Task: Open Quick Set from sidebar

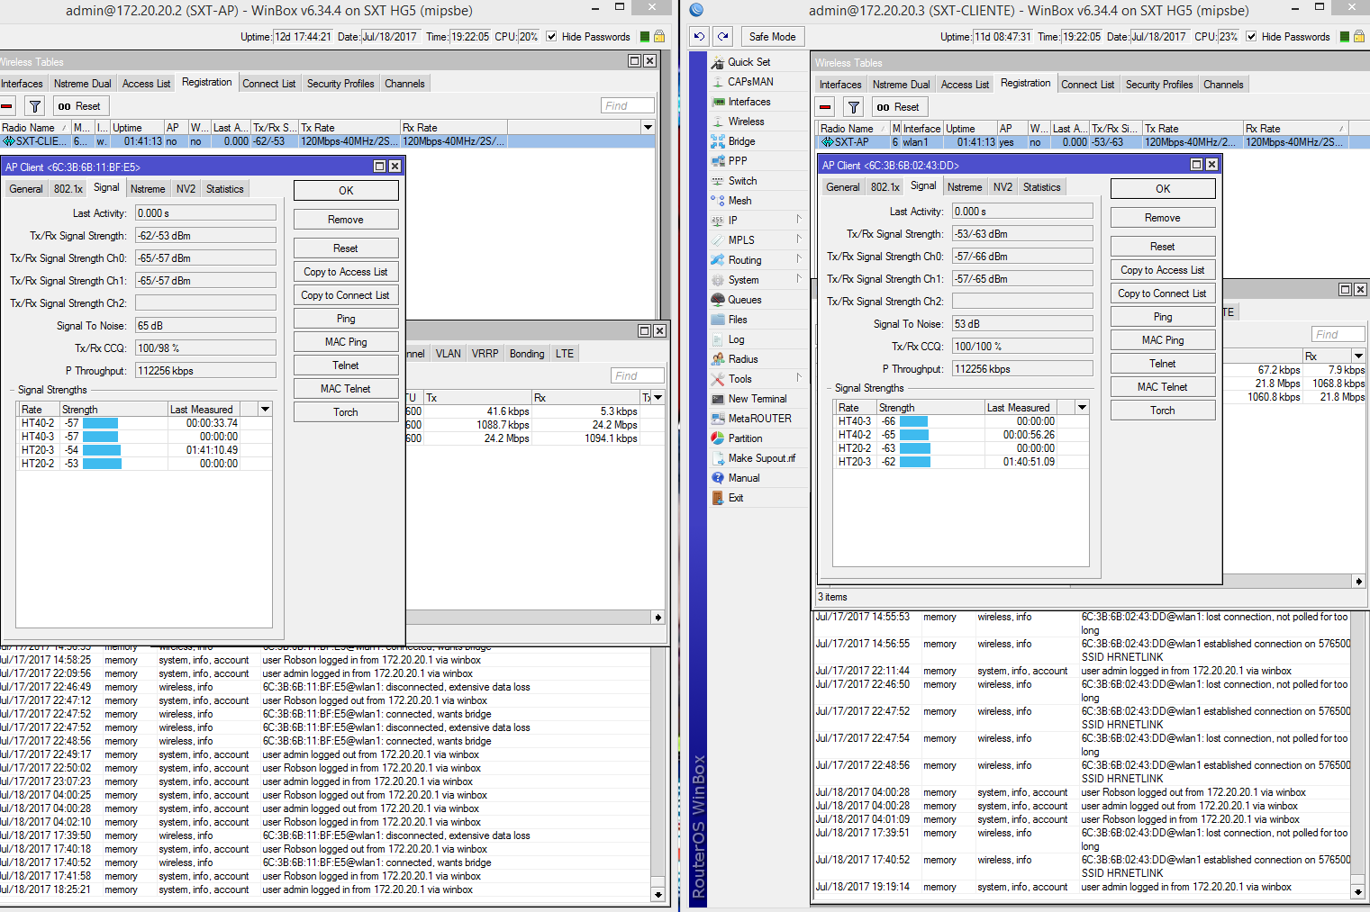Action: click(749, 62)
